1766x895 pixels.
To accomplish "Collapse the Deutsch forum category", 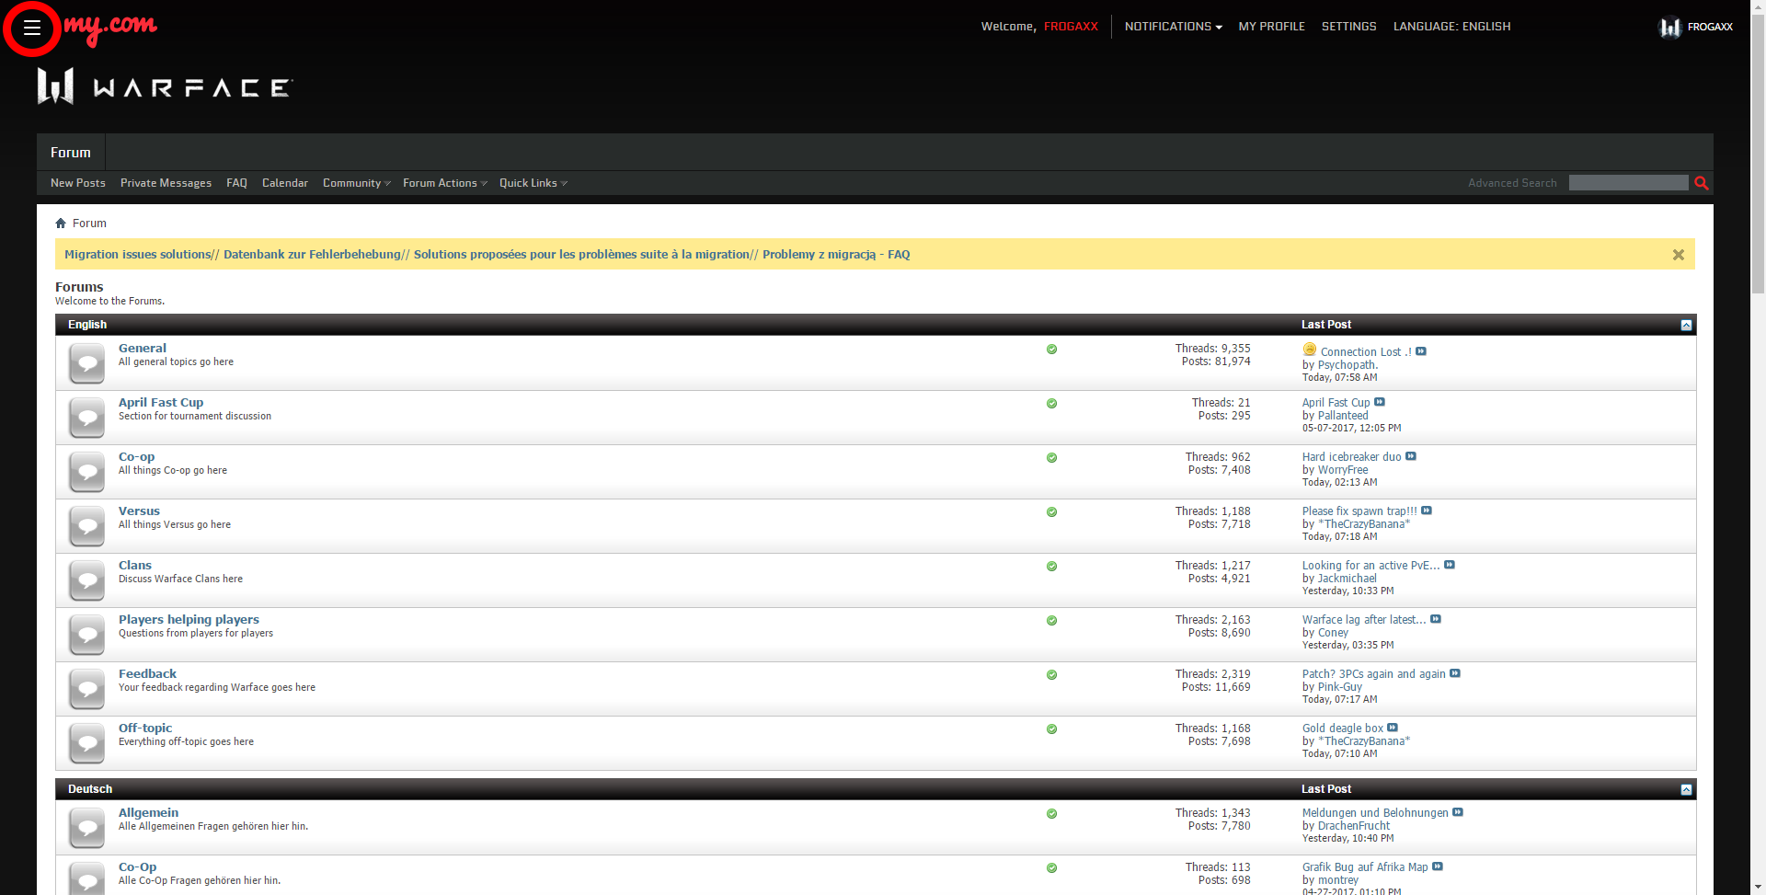I will point(1686,789).
